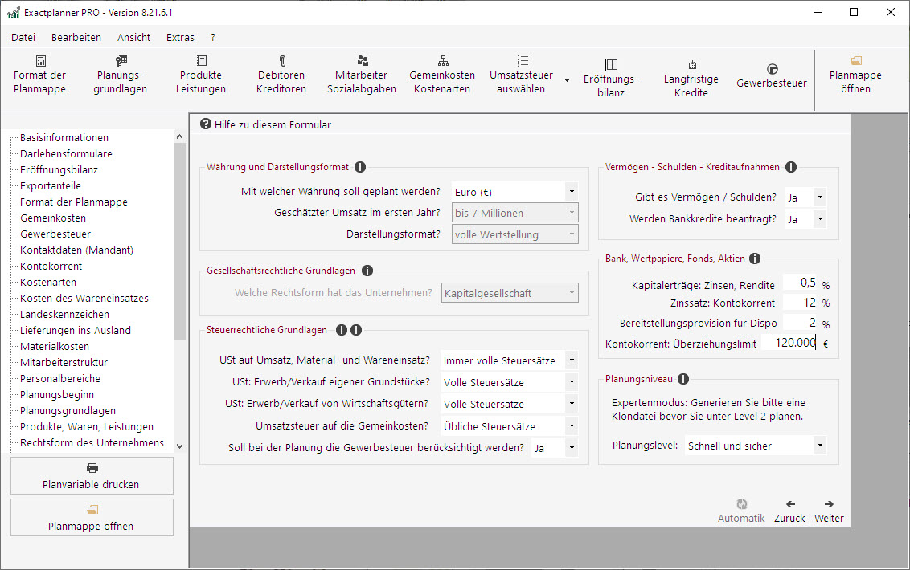Click the Kontokorrent Überziehungslimit input field
Screen dimensions: 910x570
click(x=789, y=343)
